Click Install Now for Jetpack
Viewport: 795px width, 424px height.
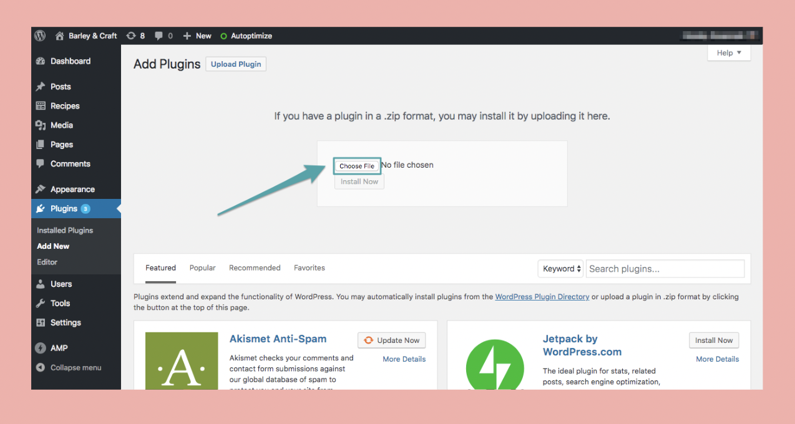714,340
